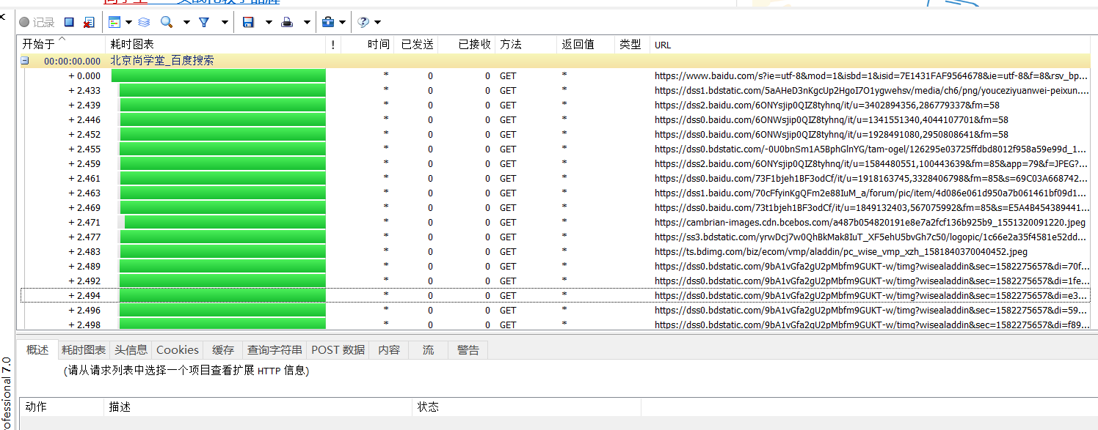Select request URL with u=3402894356
This screenshot has height=430, width=1098.
pos(827,105)
